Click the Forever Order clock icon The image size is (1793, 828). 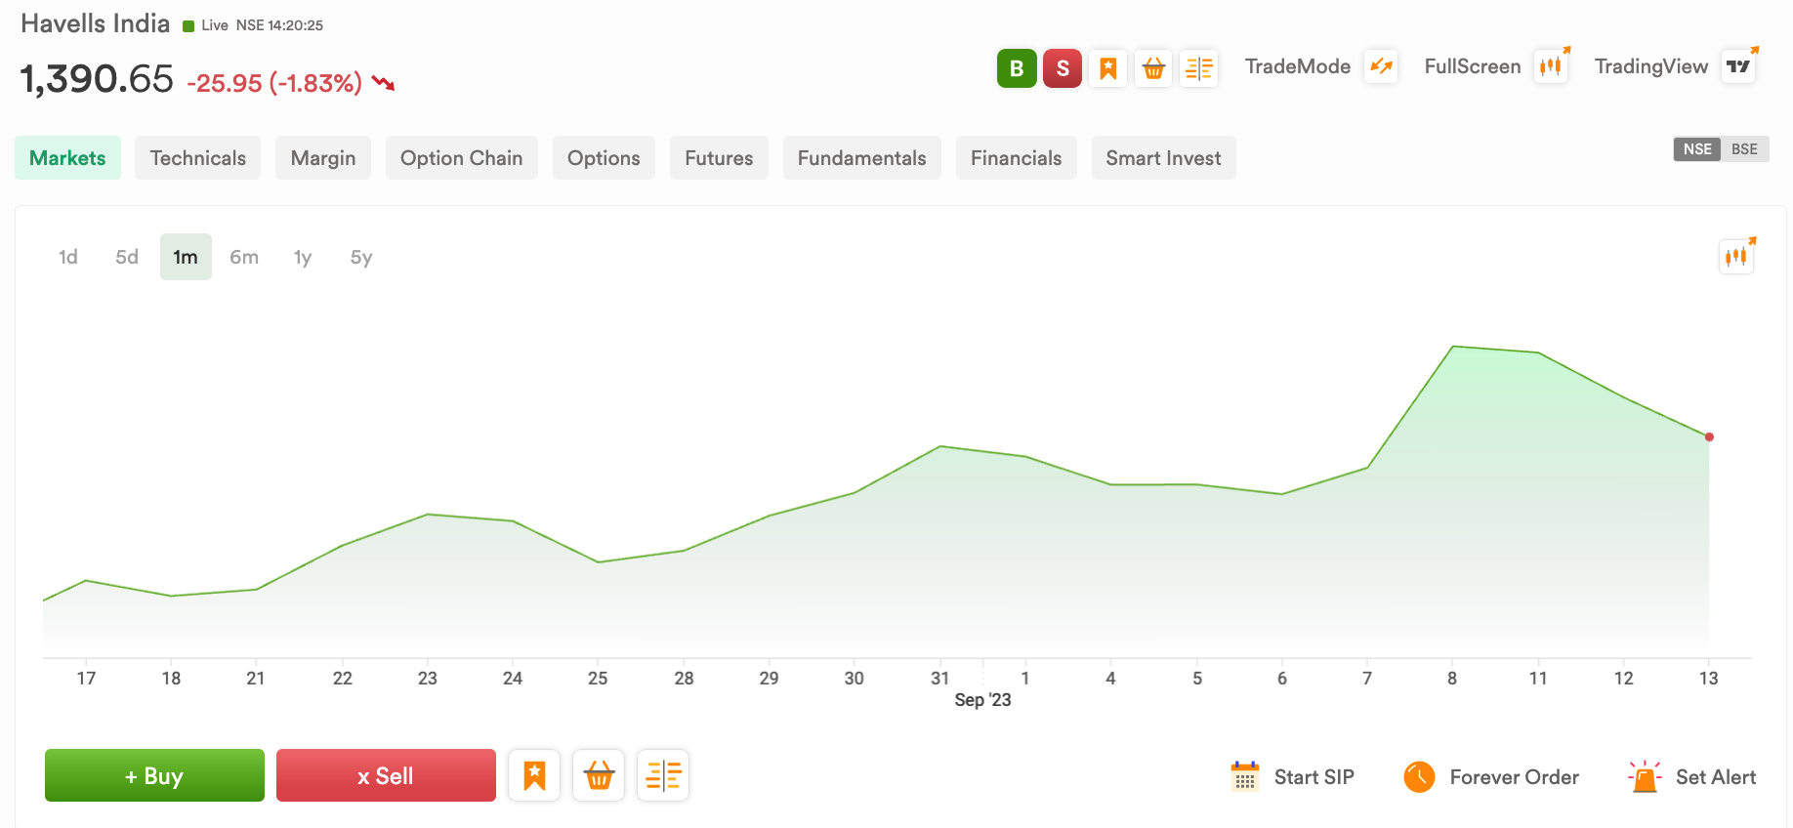(x=1419, y=776)
